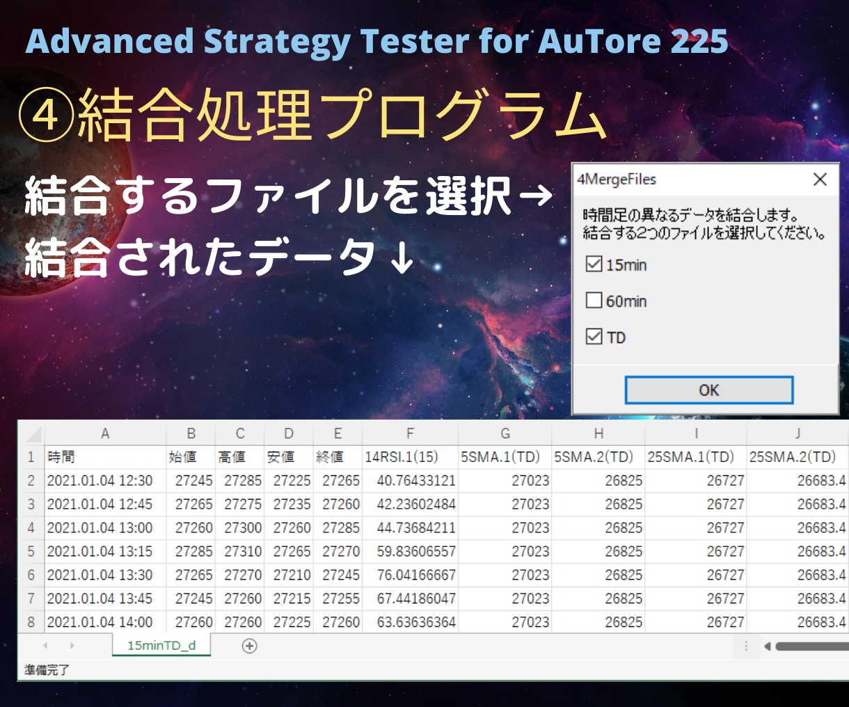Click cell 2021.01.04 12:30
The height and width of the screenshot is (707, 849).
[105, 480]
